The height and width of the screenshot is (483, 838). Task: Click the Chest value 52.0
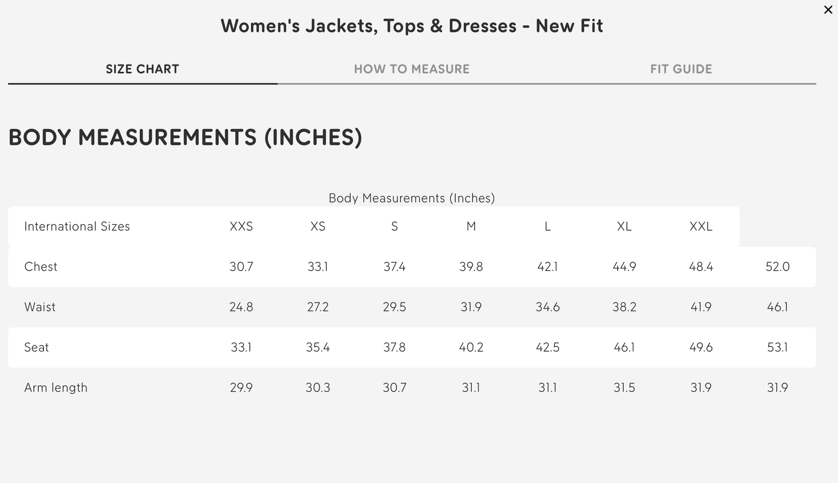point(777,266)
